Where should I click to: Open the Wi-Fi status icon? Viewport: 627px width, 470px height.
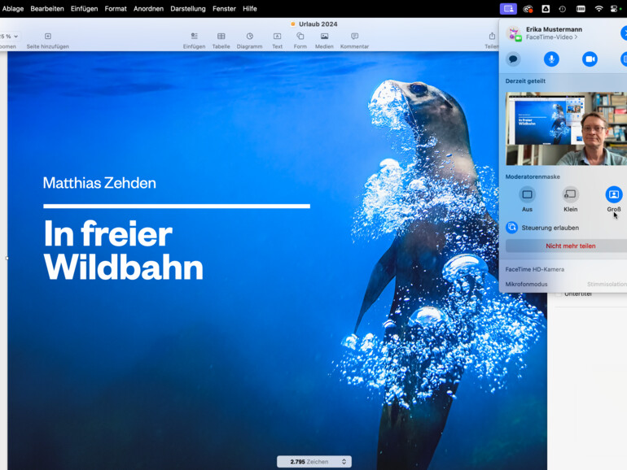pyautogui.click(x=598, y=9)
